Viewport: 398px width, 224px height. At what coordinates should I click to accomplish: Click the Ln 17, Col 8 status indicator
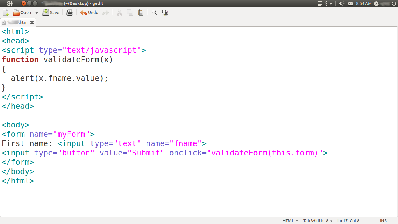point(348,221)
